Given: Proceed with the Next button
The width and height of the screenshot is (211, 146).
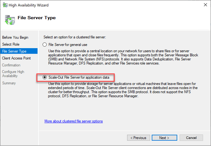Looking at the screenshot, I should tap(164, 138).
